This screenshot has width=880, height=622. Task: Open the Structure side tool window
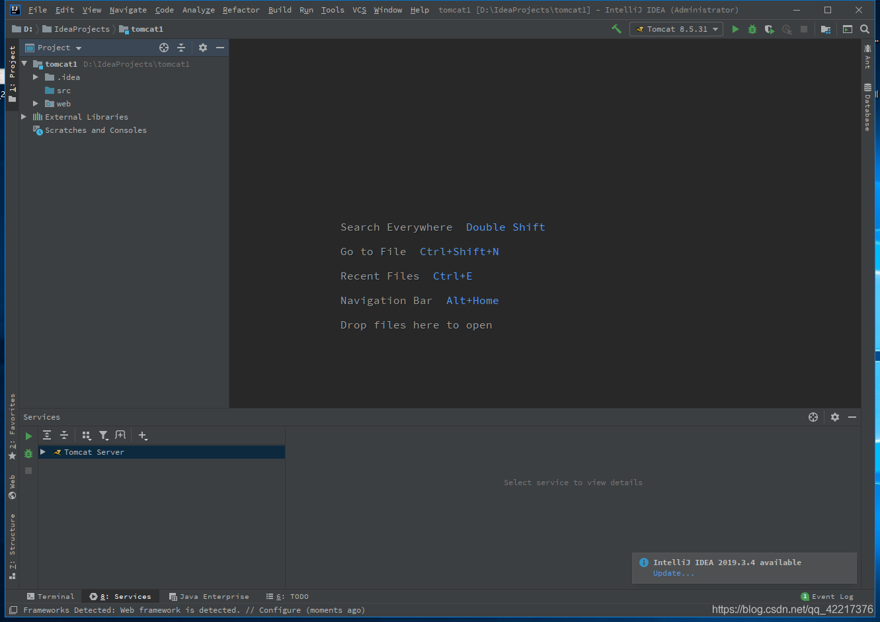(x=12, y=546)
